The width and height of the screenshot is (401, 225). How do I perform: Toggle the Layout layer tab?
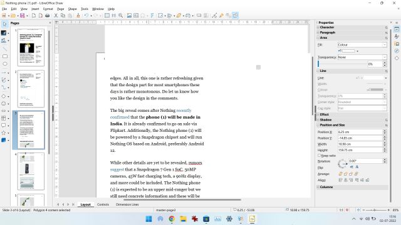(85, 204)
